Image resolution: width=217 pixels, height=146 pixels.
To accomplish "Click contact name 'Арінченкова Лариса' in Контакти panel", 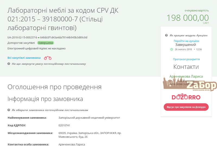I will pyautogui.click(x=186, y=76).
